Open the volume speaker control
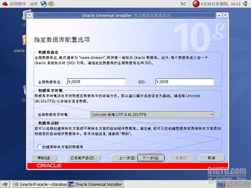The width and height of the screenshot is (251, 188). pyautogui.click(x=245, y=4)
